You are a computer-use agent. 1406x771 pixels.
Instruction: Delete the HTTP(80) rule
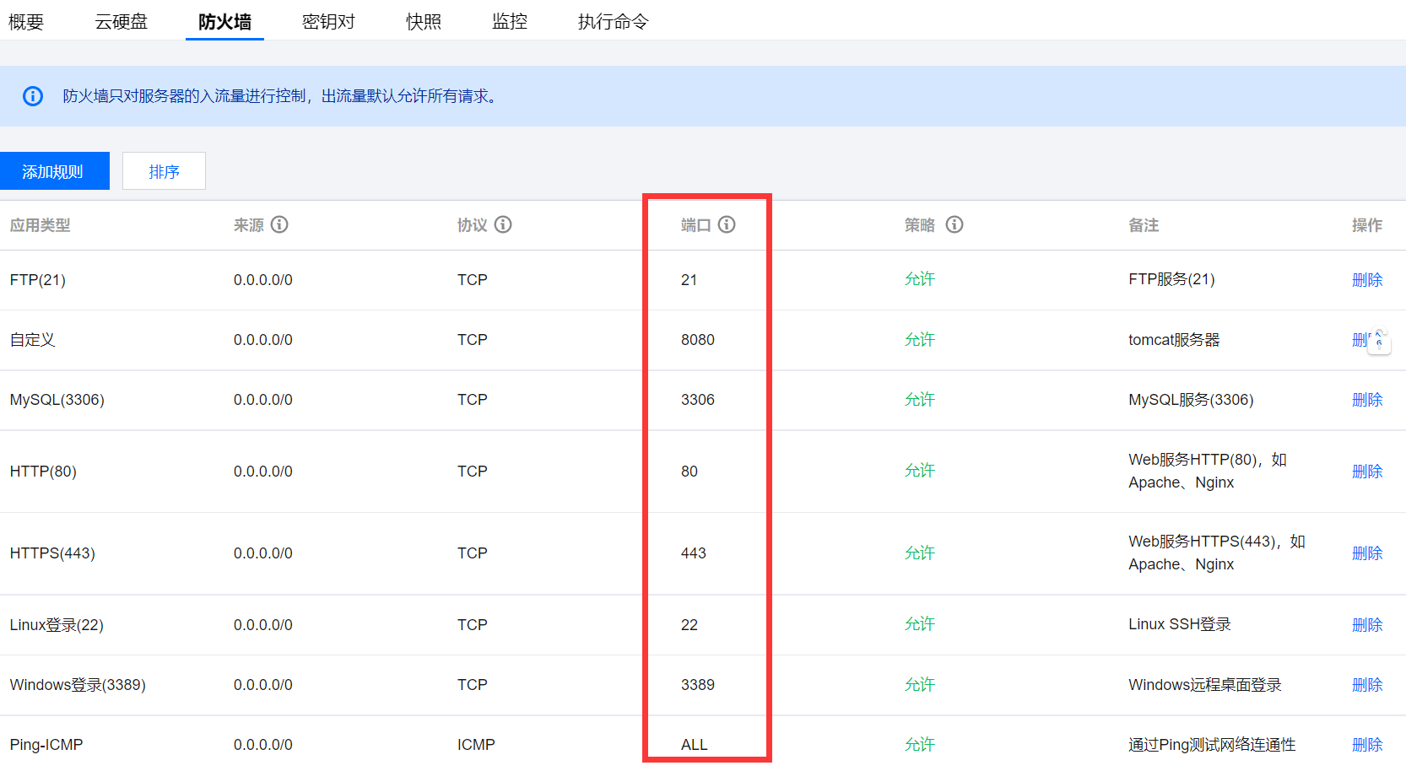[1367, 472]
